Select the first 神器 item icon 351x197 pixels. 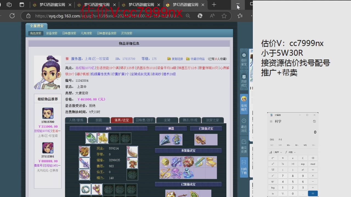point(165,140)
